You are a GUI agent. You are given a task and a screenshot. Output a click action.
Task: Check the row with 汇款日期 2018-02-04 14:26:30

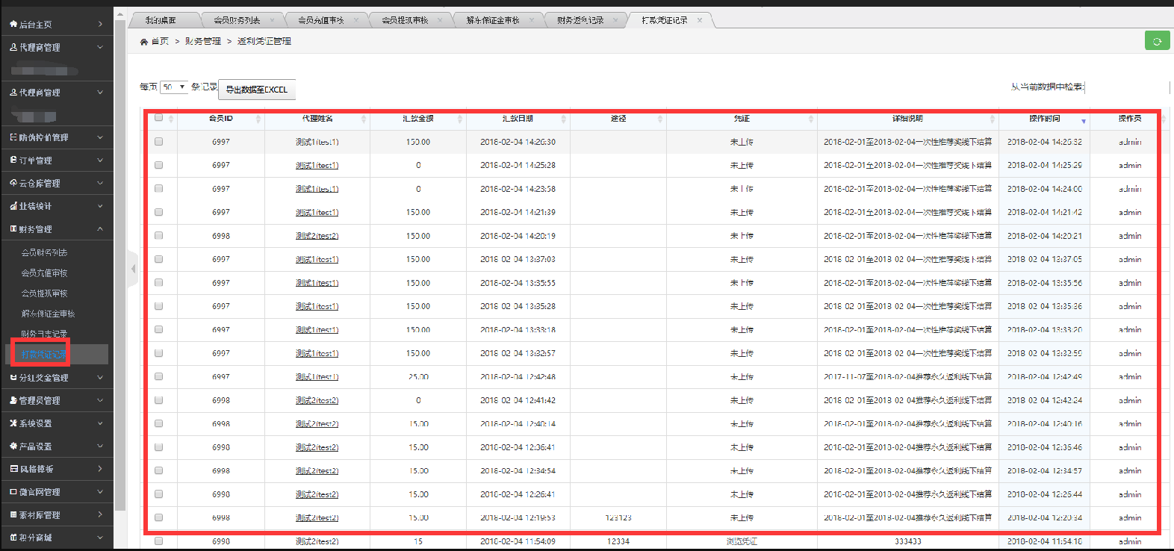[x=158, y=141]
